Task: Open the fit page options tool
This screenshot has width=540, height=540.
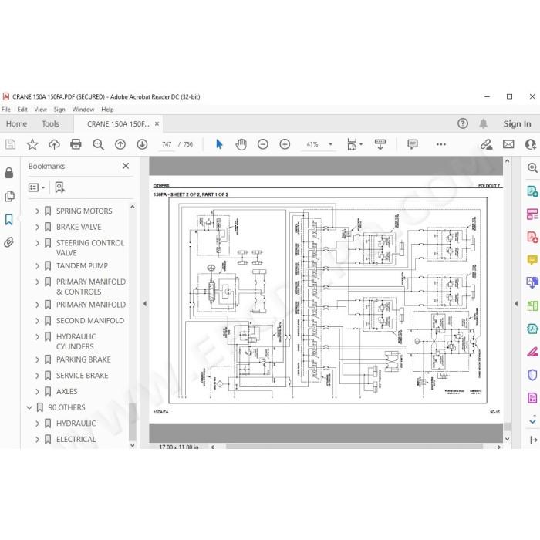Action: pos(354,144)
